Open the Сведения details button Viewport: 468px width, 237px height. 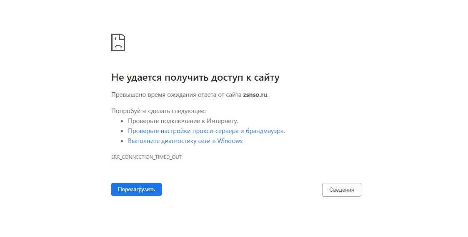(341, 190)
